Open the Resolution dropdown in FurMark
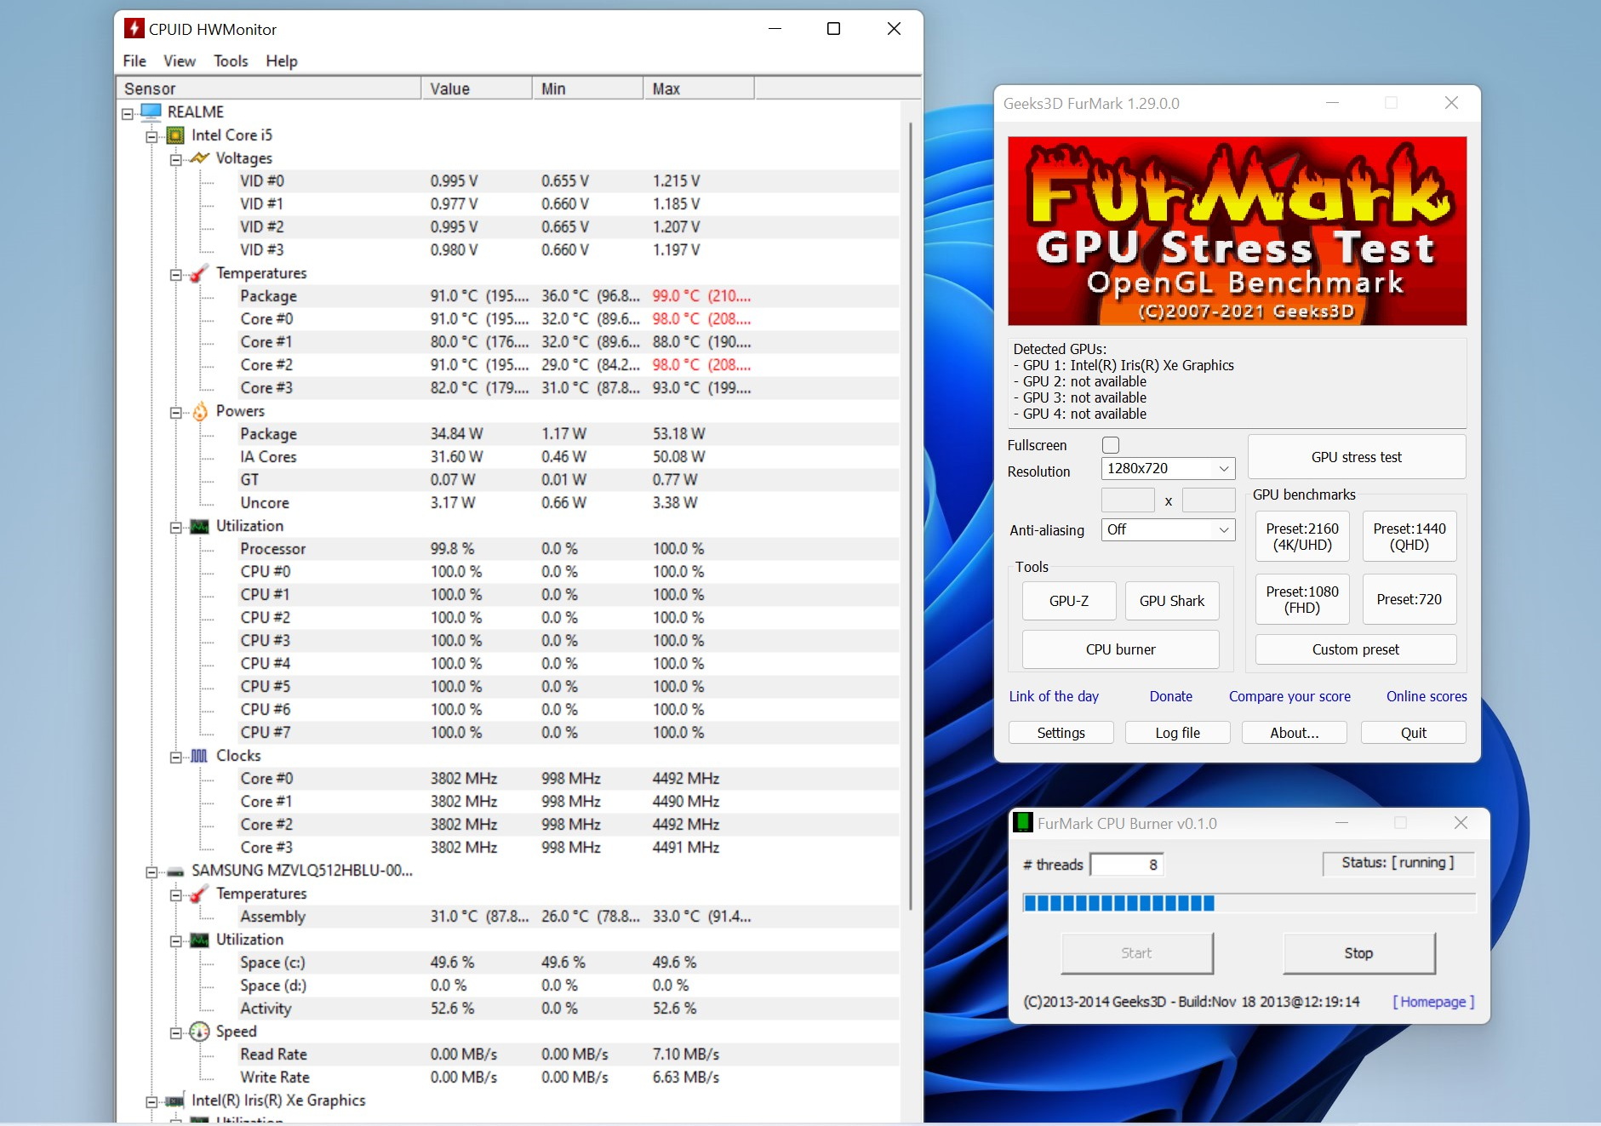Image resolution: width=1601 pixels, height=1126 pixels. (1168, 468)
